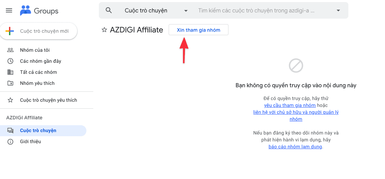
Task: Select Cuộc trò chuyện under AZDIGI Affiliate
Action: tap(38, 130)
